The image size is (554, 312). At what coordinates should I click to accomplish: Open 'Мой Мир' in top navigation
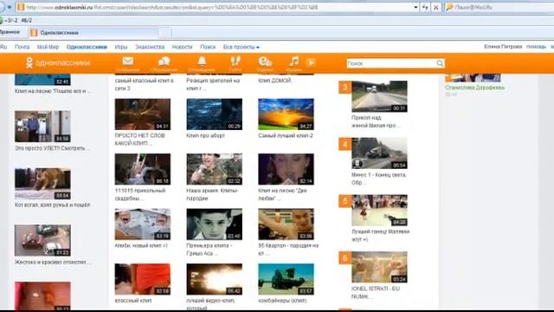point(48,47)
